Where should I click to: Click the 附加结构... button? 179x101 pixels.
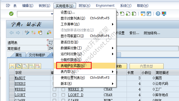[x=152, y=33]
